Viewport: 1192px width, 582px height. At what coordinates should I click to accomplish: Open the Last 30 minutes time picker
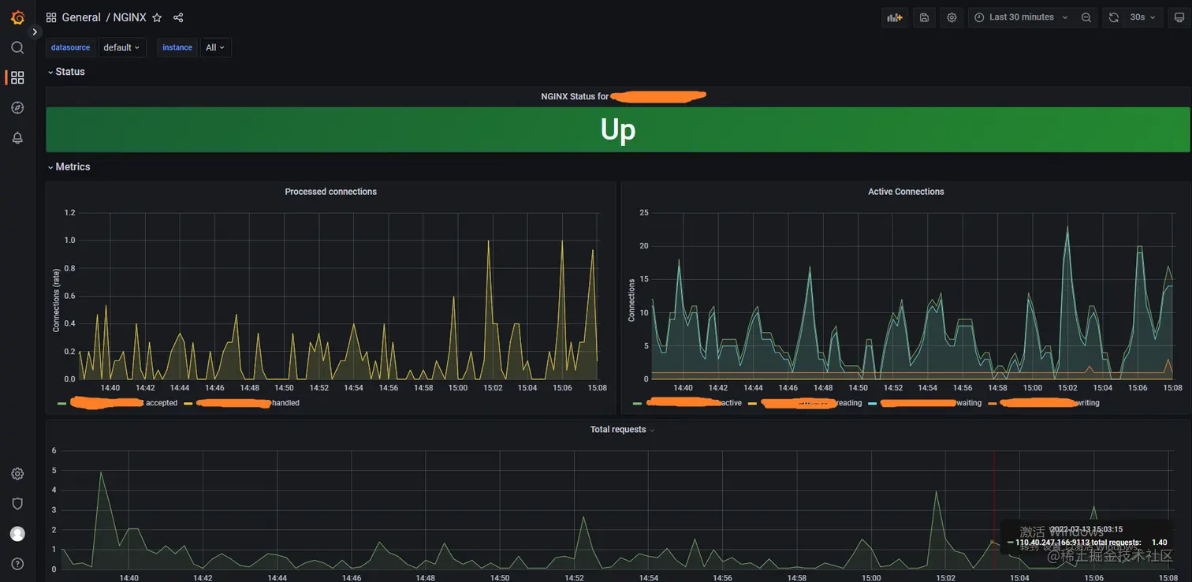(x=1021, y=17)
